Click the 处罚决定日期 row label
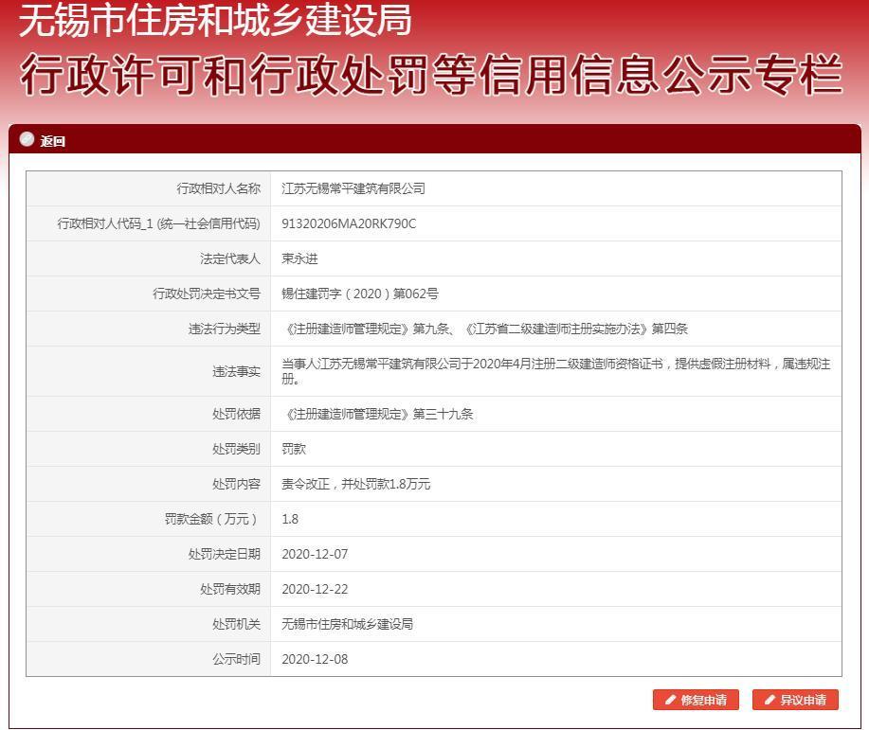Screen dimensions: 869x730 point(224,554)
